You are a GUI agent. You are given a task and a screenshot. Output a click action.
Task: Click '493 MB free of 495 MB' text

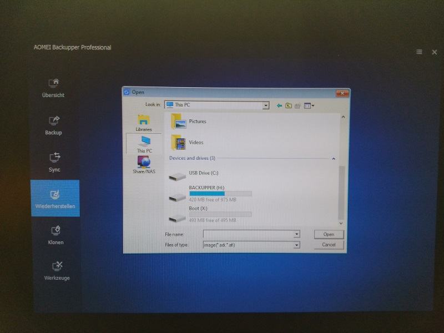pos(213,220)
